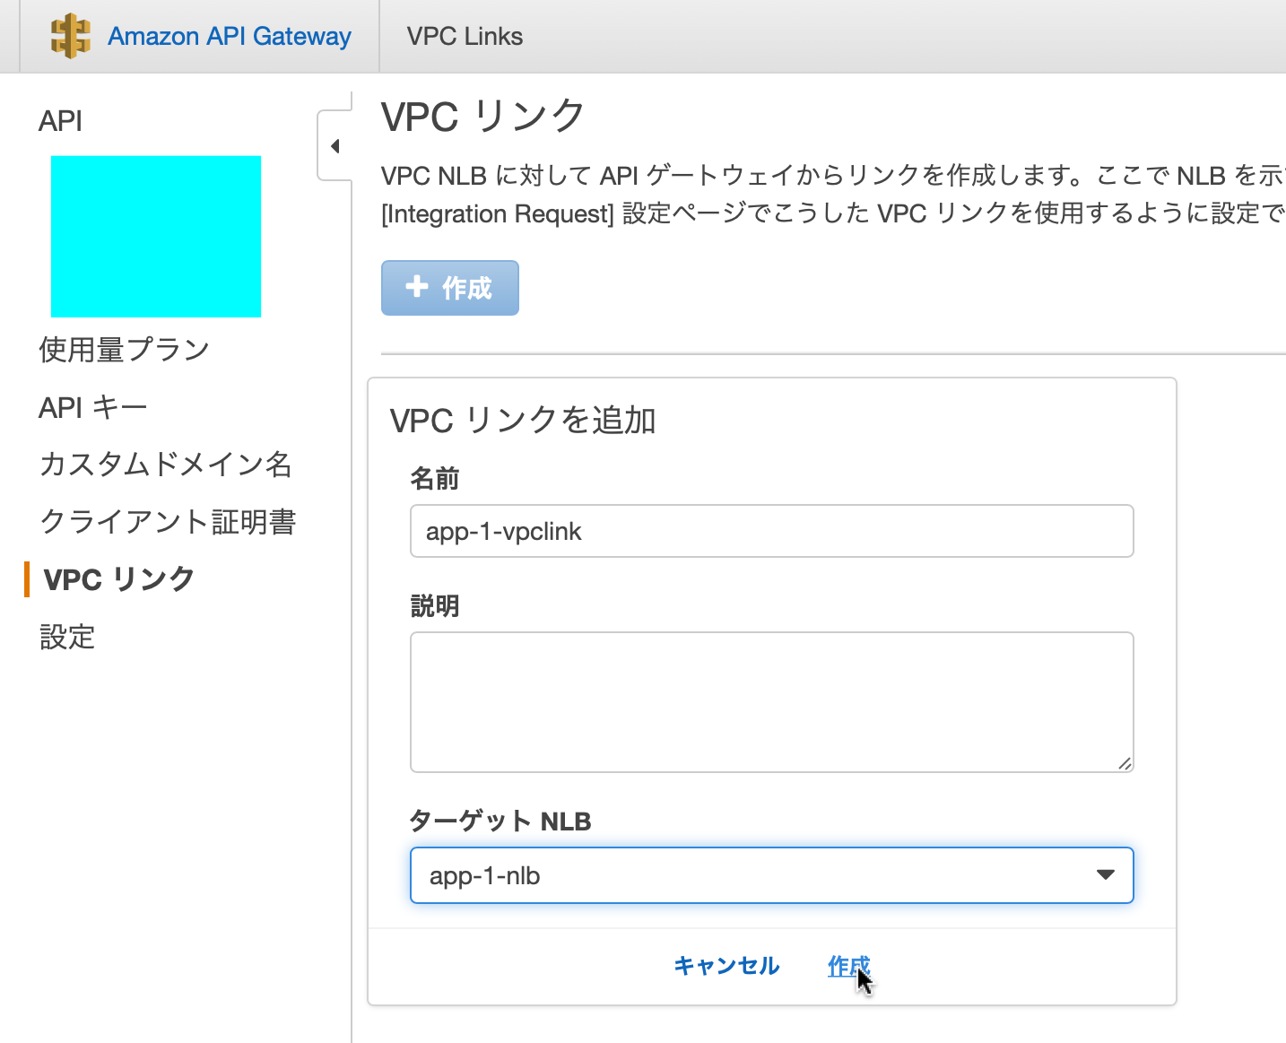Viewport: 1286px width, 1043px height.
Task: Open the 設定 section
Action: click(x=67, y=637)
